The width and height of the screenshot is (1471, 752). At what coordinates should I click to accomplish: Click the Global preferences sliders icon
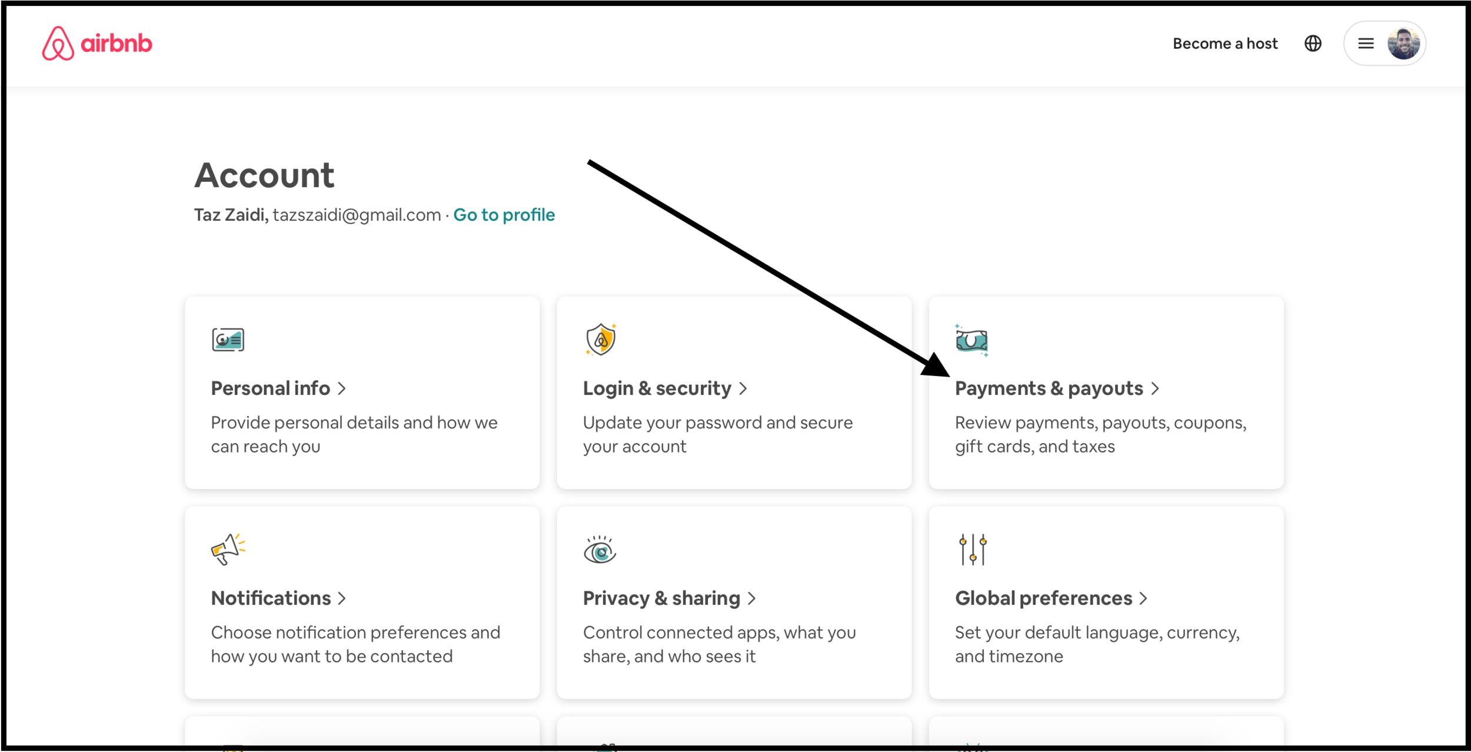pyautogui.click(x=973, y=550)
